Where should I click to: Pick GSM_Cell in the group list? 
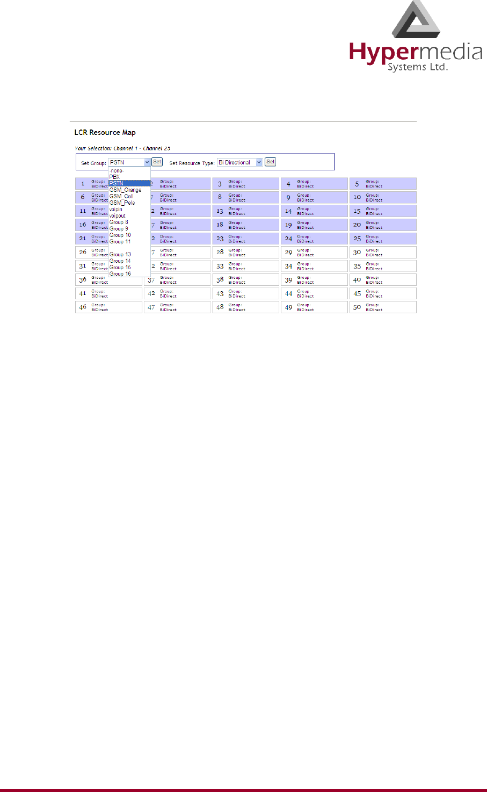click(x=129, y=196)
